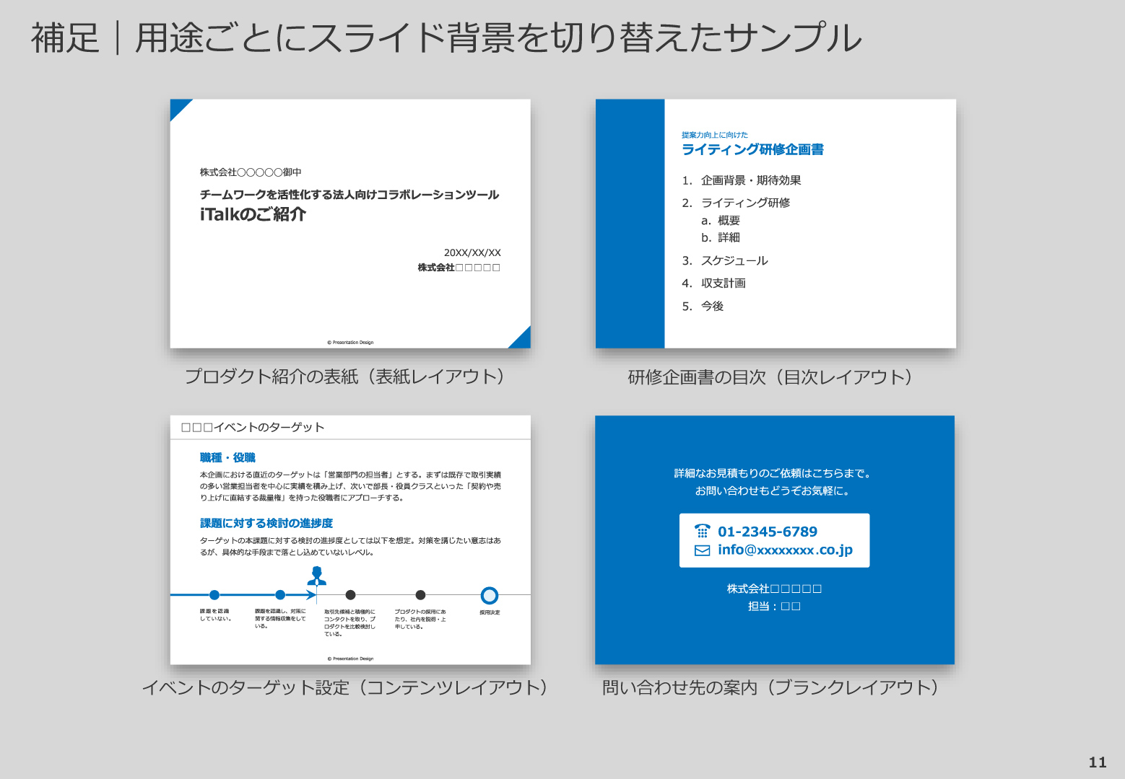Click small label 提案力向上に向けた
Image resolution: width=1125 pixels, height=779 pixels.
point(715,135)
